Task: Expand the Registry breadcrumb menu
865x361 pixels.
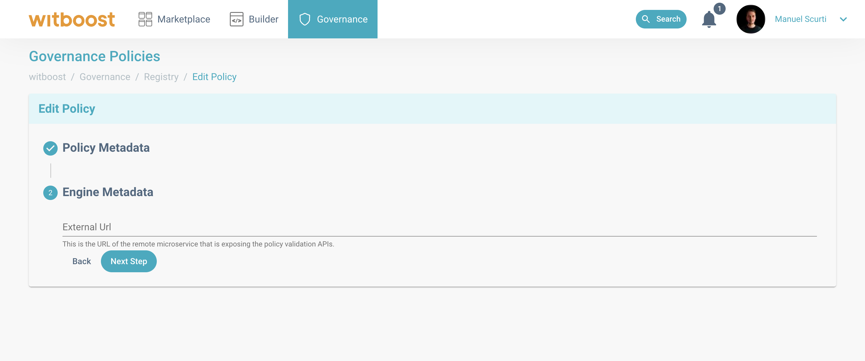Action: [161, 76]
